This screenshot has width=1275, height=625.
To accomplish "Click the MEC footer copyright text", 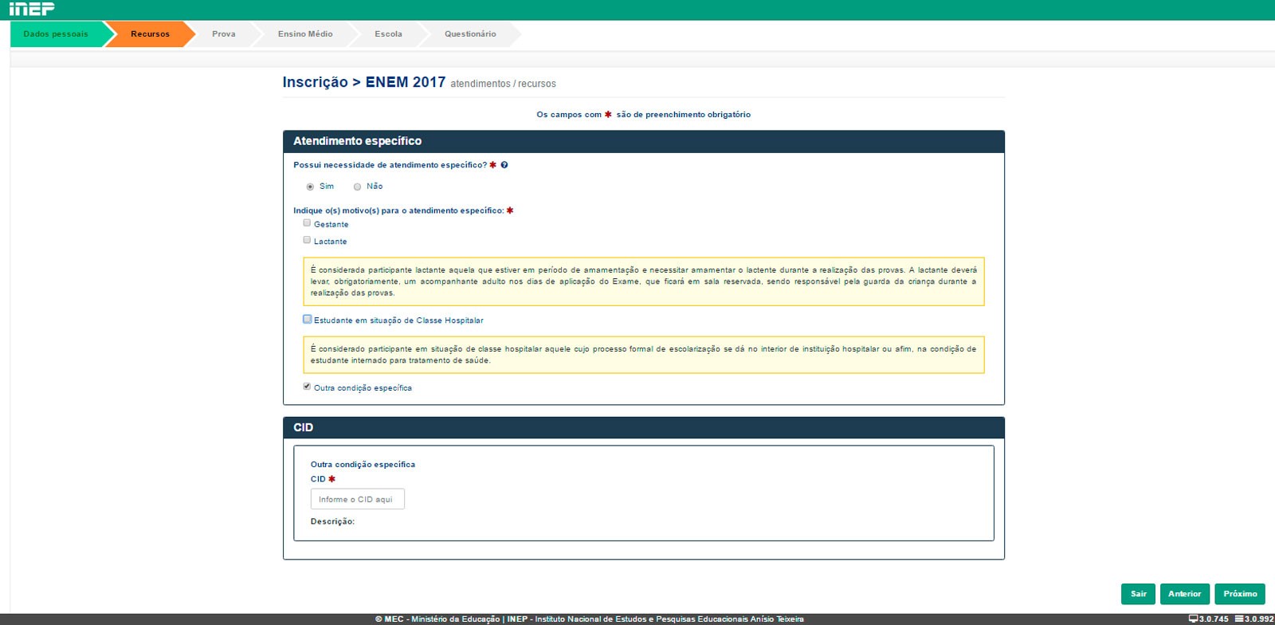I will click(590, 619).
